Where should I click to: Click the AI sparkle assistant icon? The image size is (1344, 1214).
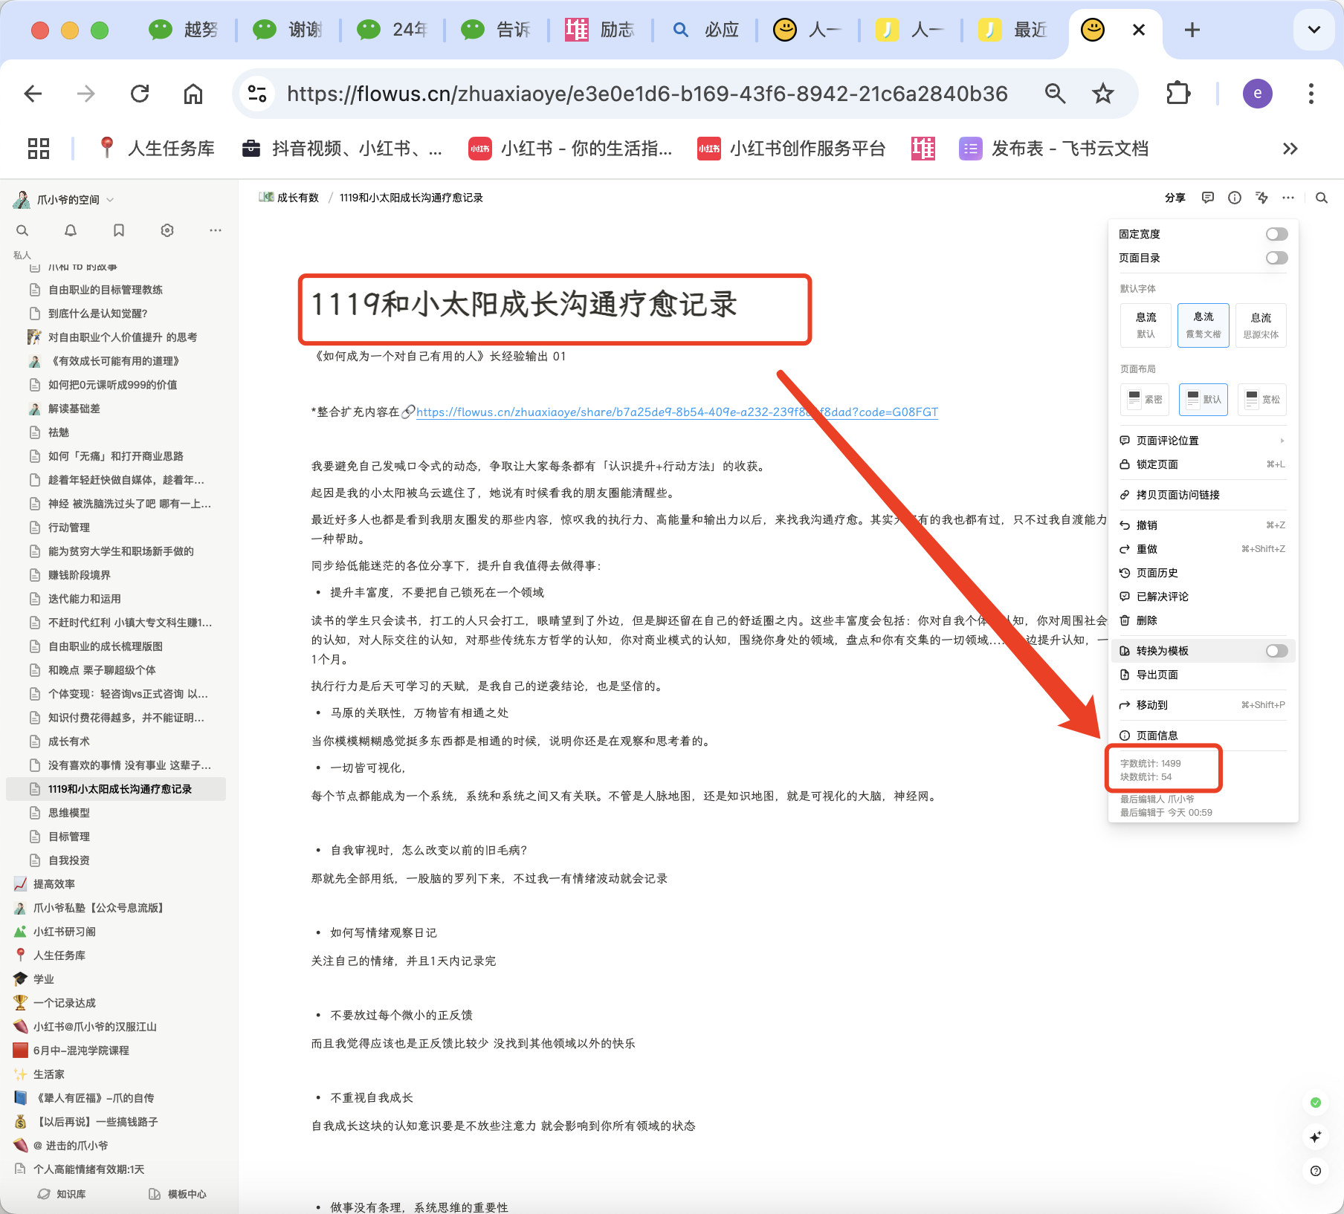[x=1315, y=1137]
